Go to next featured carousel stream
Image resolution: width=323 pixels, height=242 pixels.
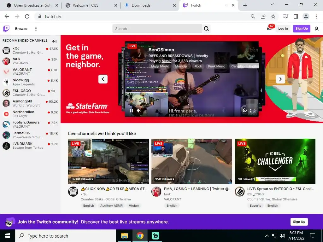(280, 79)
